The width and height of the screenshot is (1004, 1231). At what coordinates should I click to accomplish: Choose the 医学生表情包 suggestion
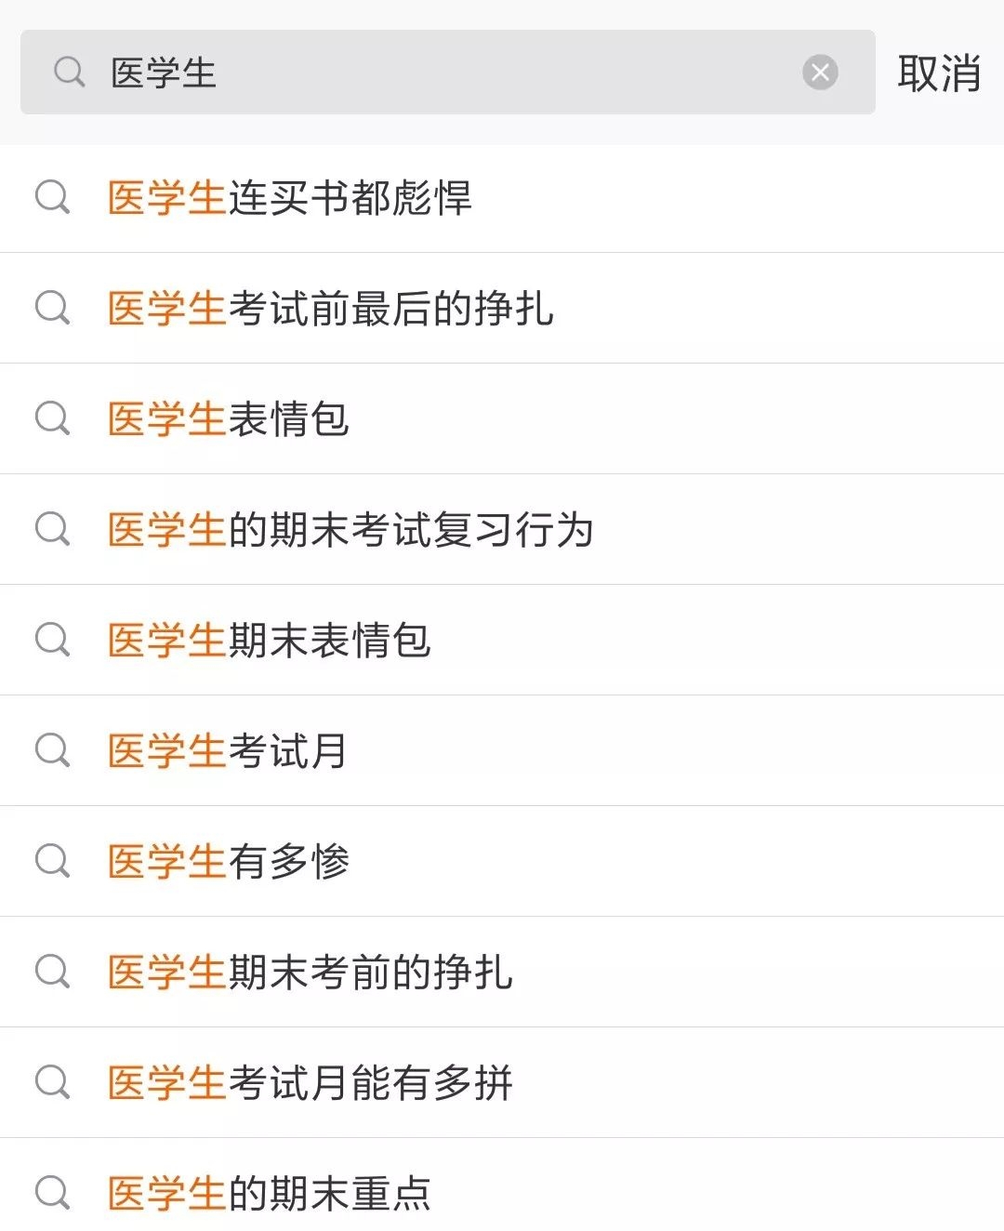pos(229,419)
